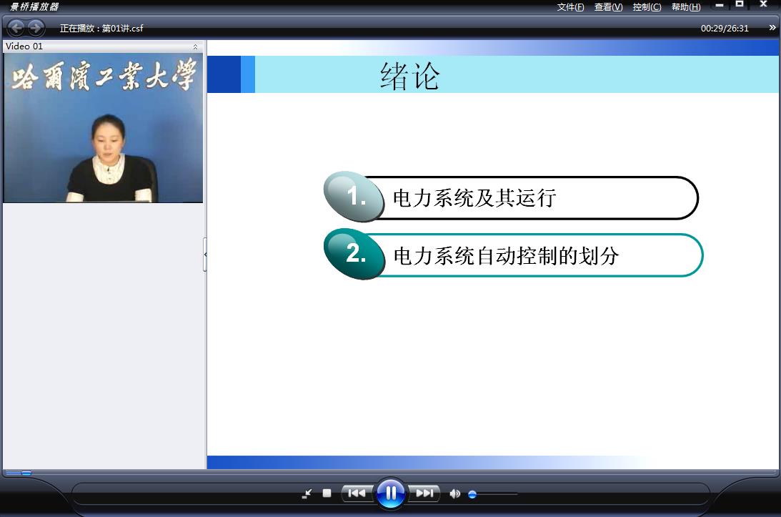The width and height of the screenshot is (781, 517).
Task: Click the playback progress bar handle
Action: coord(26,473)
